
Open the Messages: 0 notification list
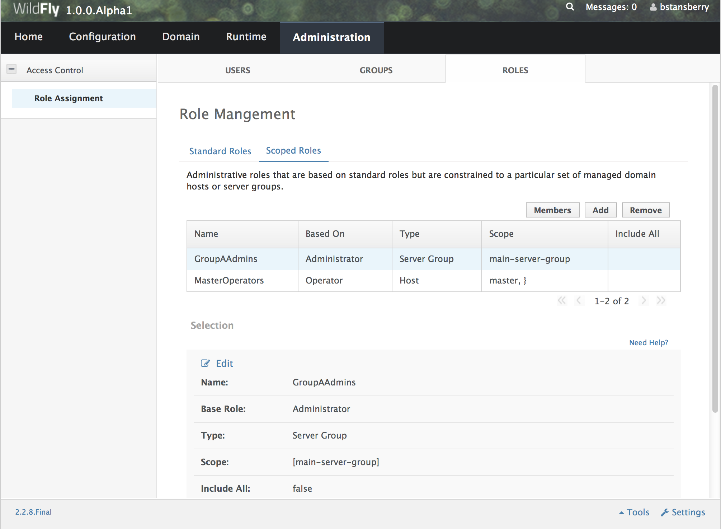[x=611, y=7]
